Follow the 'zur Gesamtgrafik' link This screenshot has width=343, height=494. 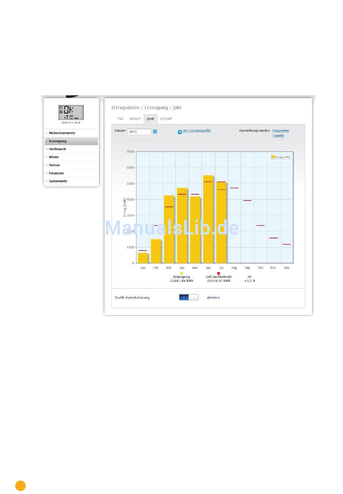197,131
